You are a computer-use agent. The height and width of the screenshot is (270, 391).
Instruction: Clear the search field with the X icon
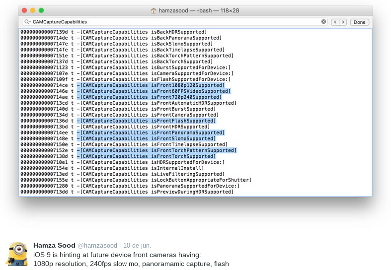tap(324, 22)
